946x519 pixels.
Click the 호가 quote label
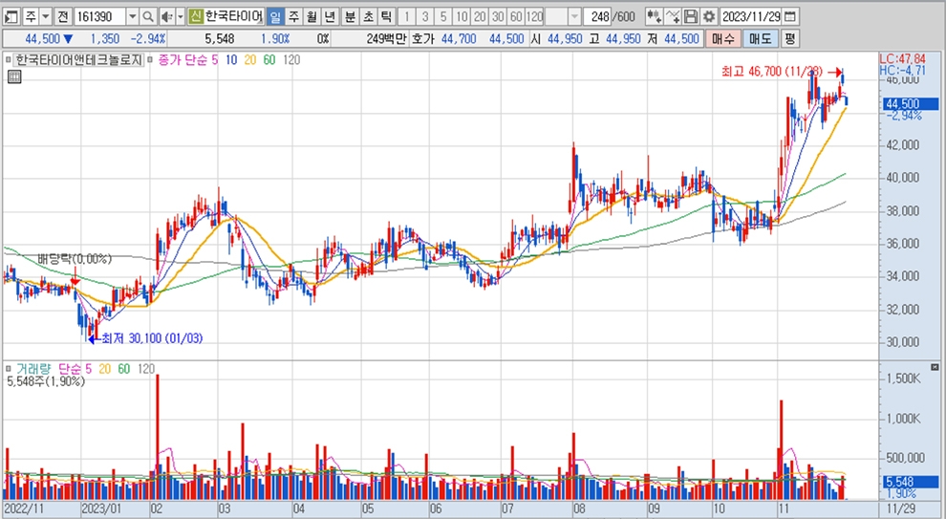click(423, 39)
